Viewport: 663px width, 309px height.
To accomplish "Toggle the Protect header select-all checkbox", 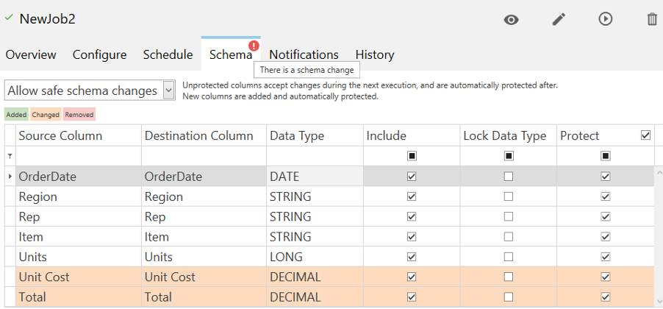I will pyautogui.click(x=645, y=135).
